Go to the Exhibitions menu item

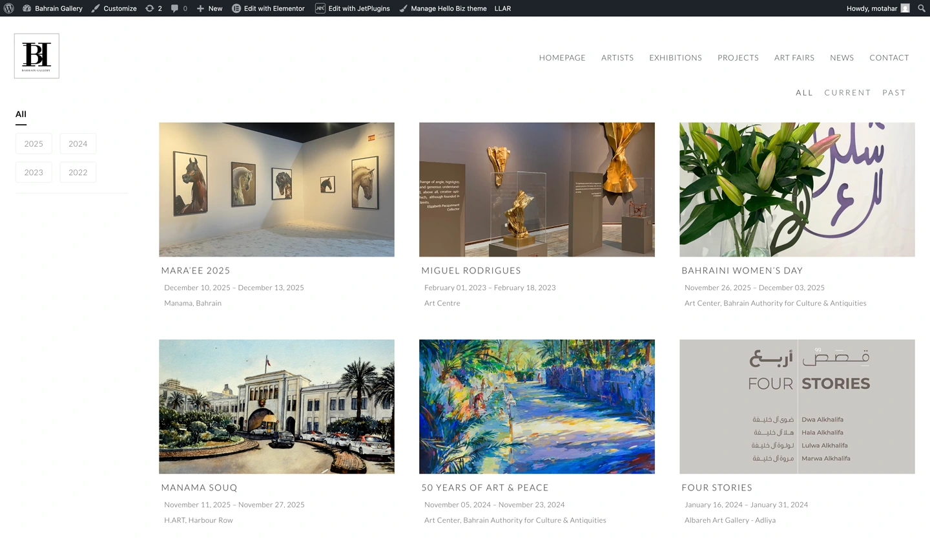[x=675, y=58]
